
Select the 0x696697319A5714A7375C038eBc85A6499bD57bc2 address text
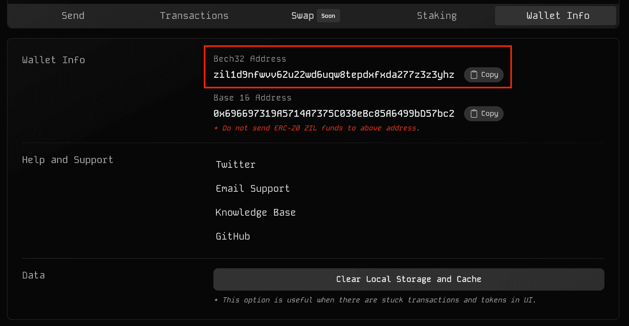(334, 114)
